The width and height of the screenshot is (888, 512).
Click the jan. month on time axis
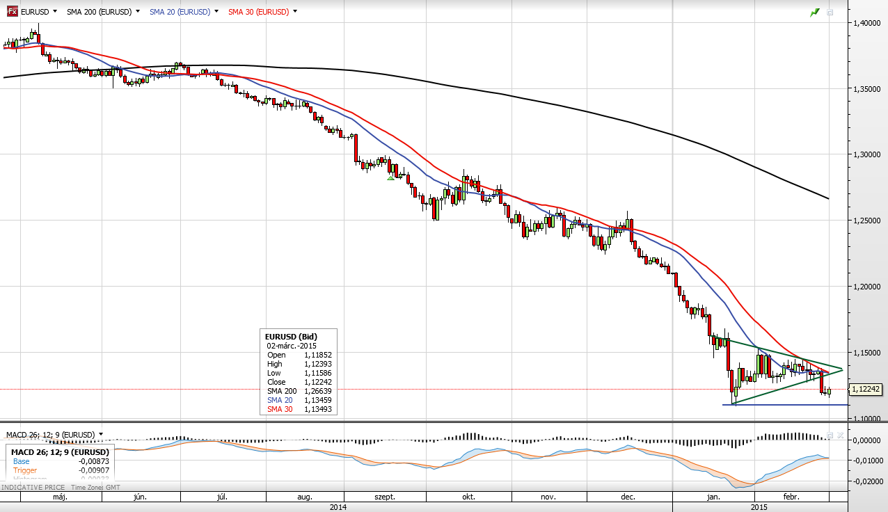pyautogui.click(x=714, y=497)
